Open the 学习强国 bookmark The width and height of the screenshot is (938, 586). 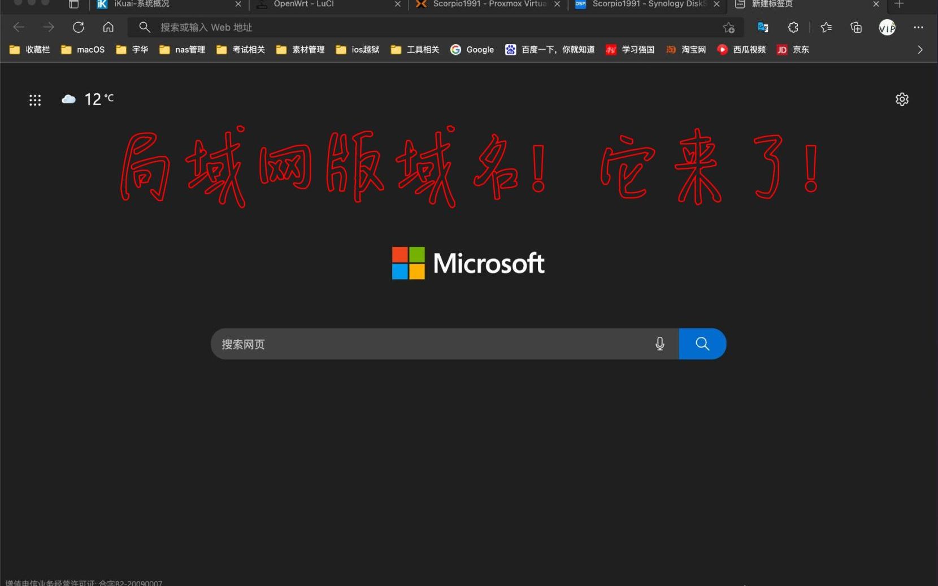click(x=630, y=50)
